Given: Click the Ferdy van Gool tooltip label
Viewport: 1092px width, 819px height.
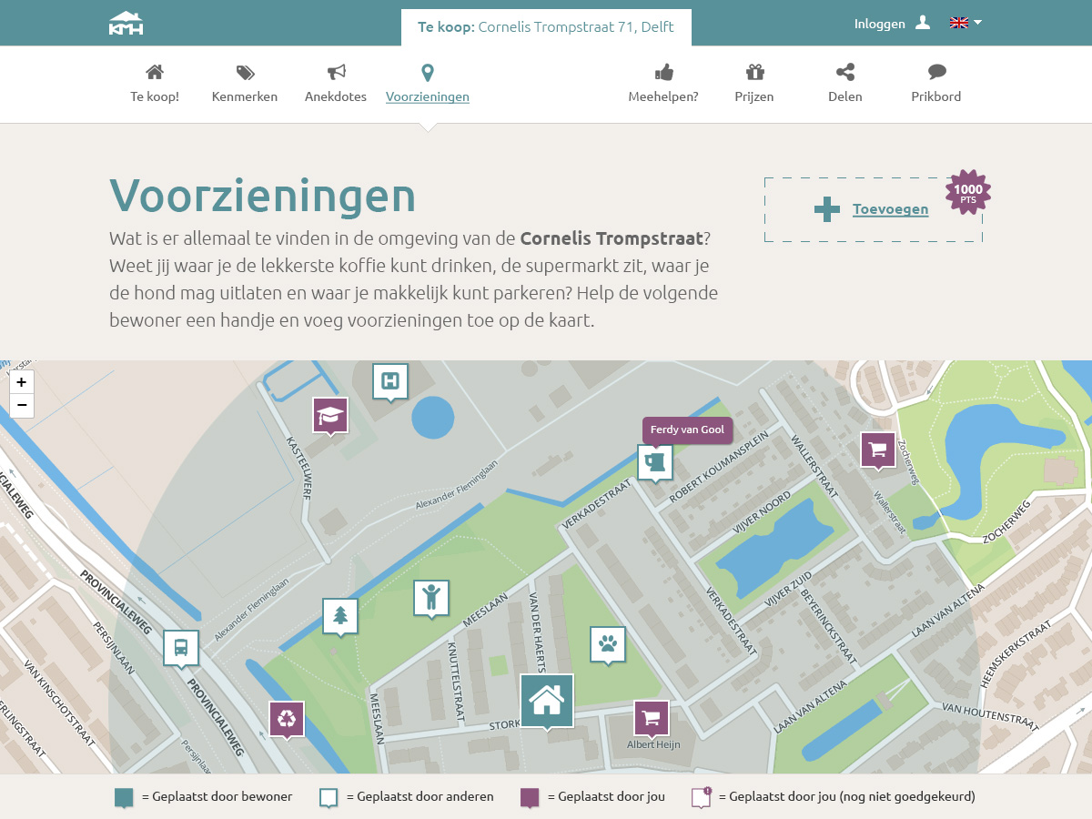Looking at the screenshot, I should pos(687,430).
